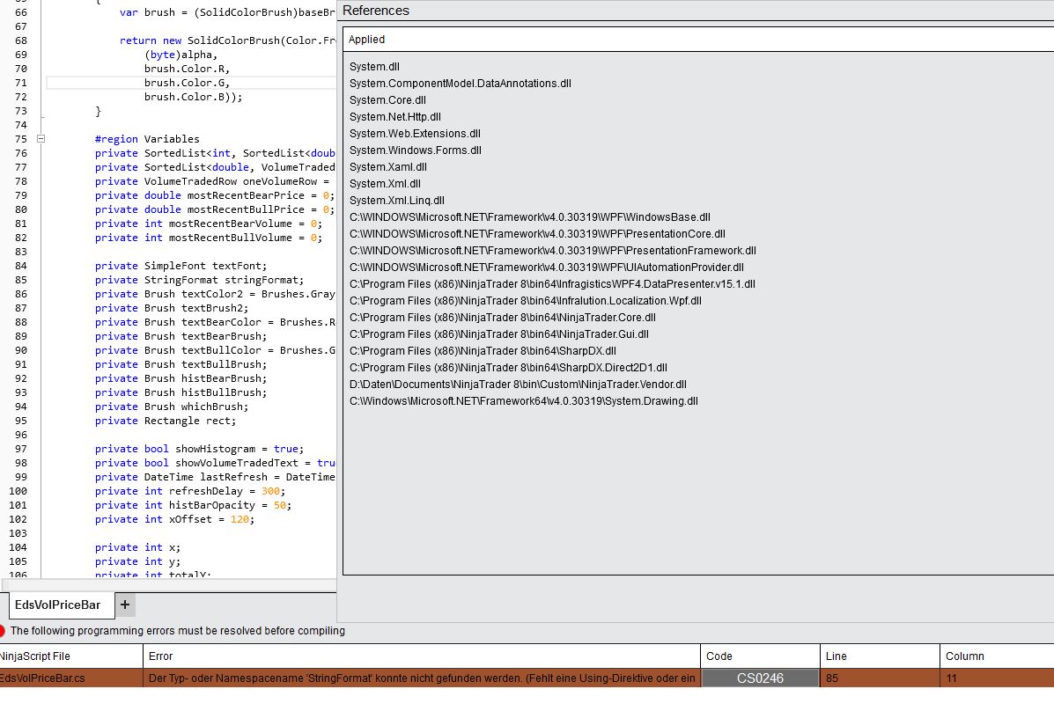Click code line private SimpleFont textFont
This screenshot has height=711, width=1054.
tap(181, 266)
